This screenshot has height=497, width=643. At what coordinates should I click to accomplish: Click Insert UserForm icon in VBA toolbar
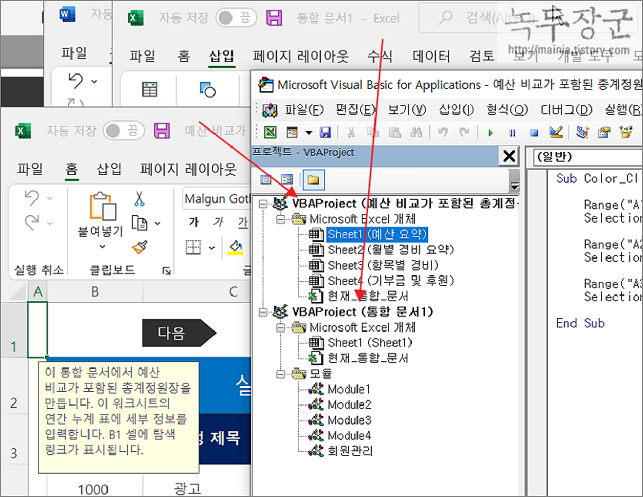point(292,133)
